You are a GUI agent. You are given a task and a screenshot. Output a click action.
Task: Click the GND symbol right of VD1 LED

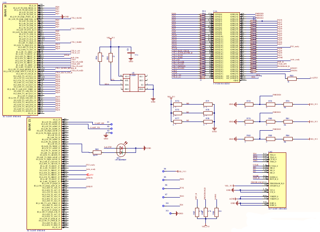(148, 148)
